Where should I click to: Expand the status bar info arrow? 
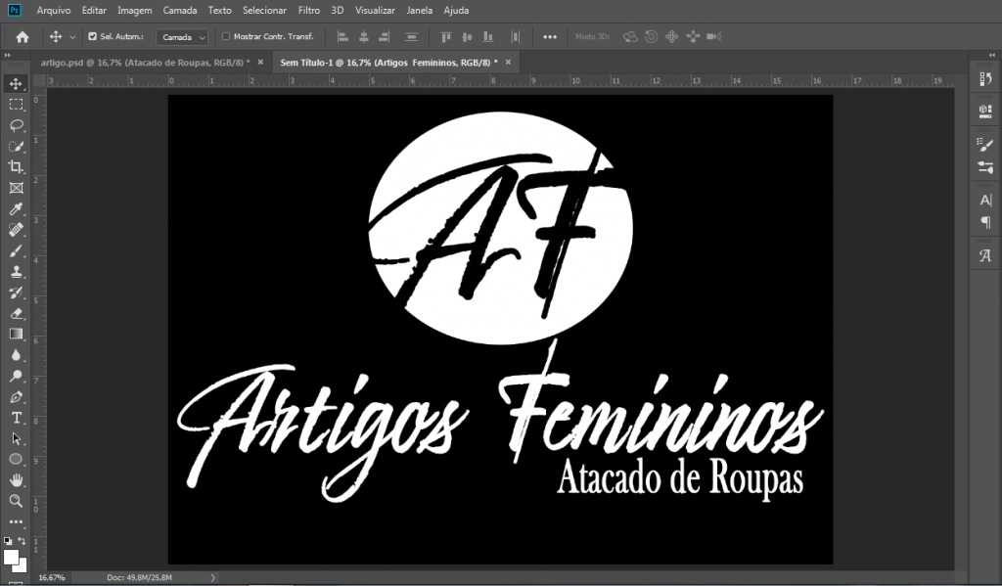pyautogui.click(x=213, y=578)
